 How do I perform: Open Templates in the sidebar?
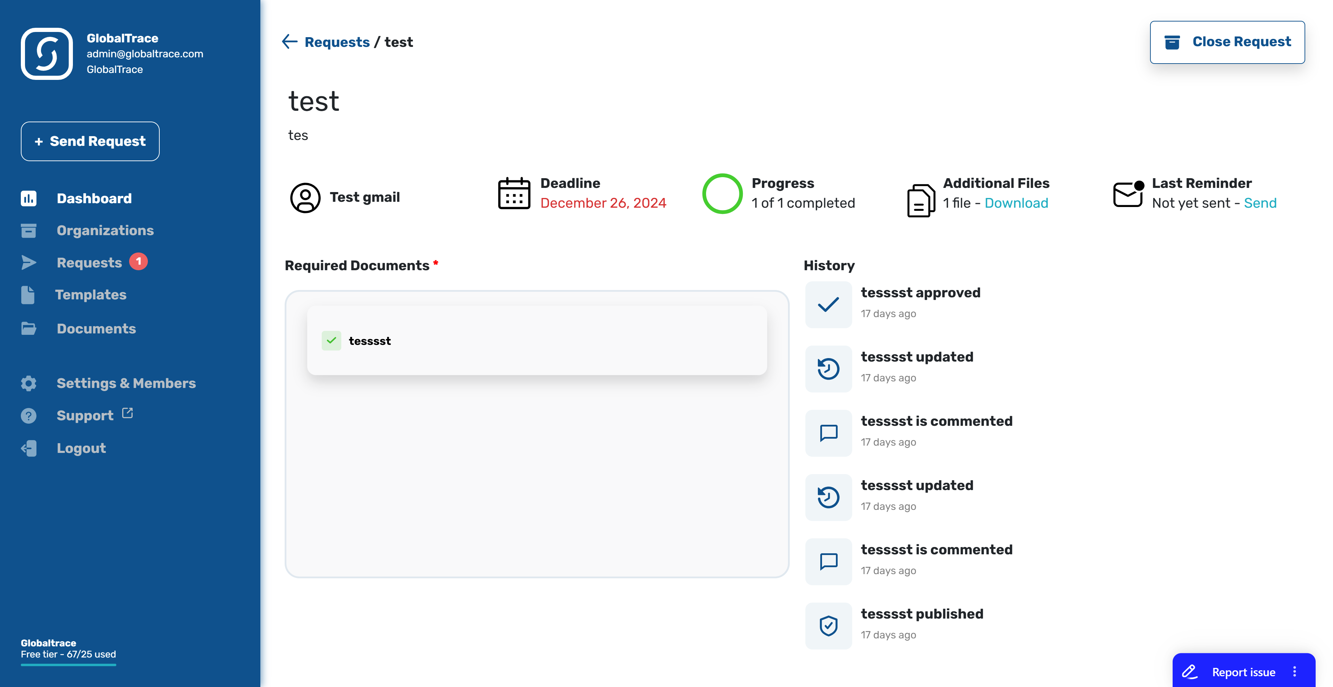91,295
